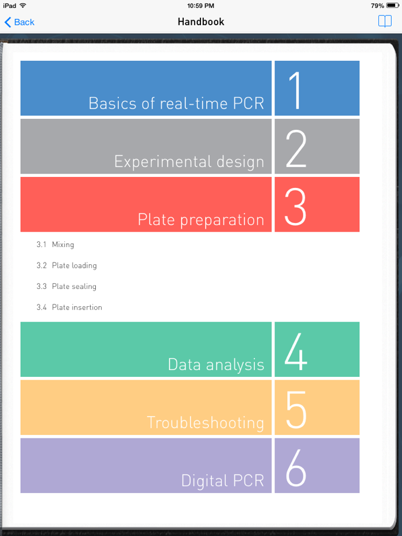Viewport: 402px width, 536px height.
Task: Open the Troubleshooting chapter banner
Action: tap(146, 407)
